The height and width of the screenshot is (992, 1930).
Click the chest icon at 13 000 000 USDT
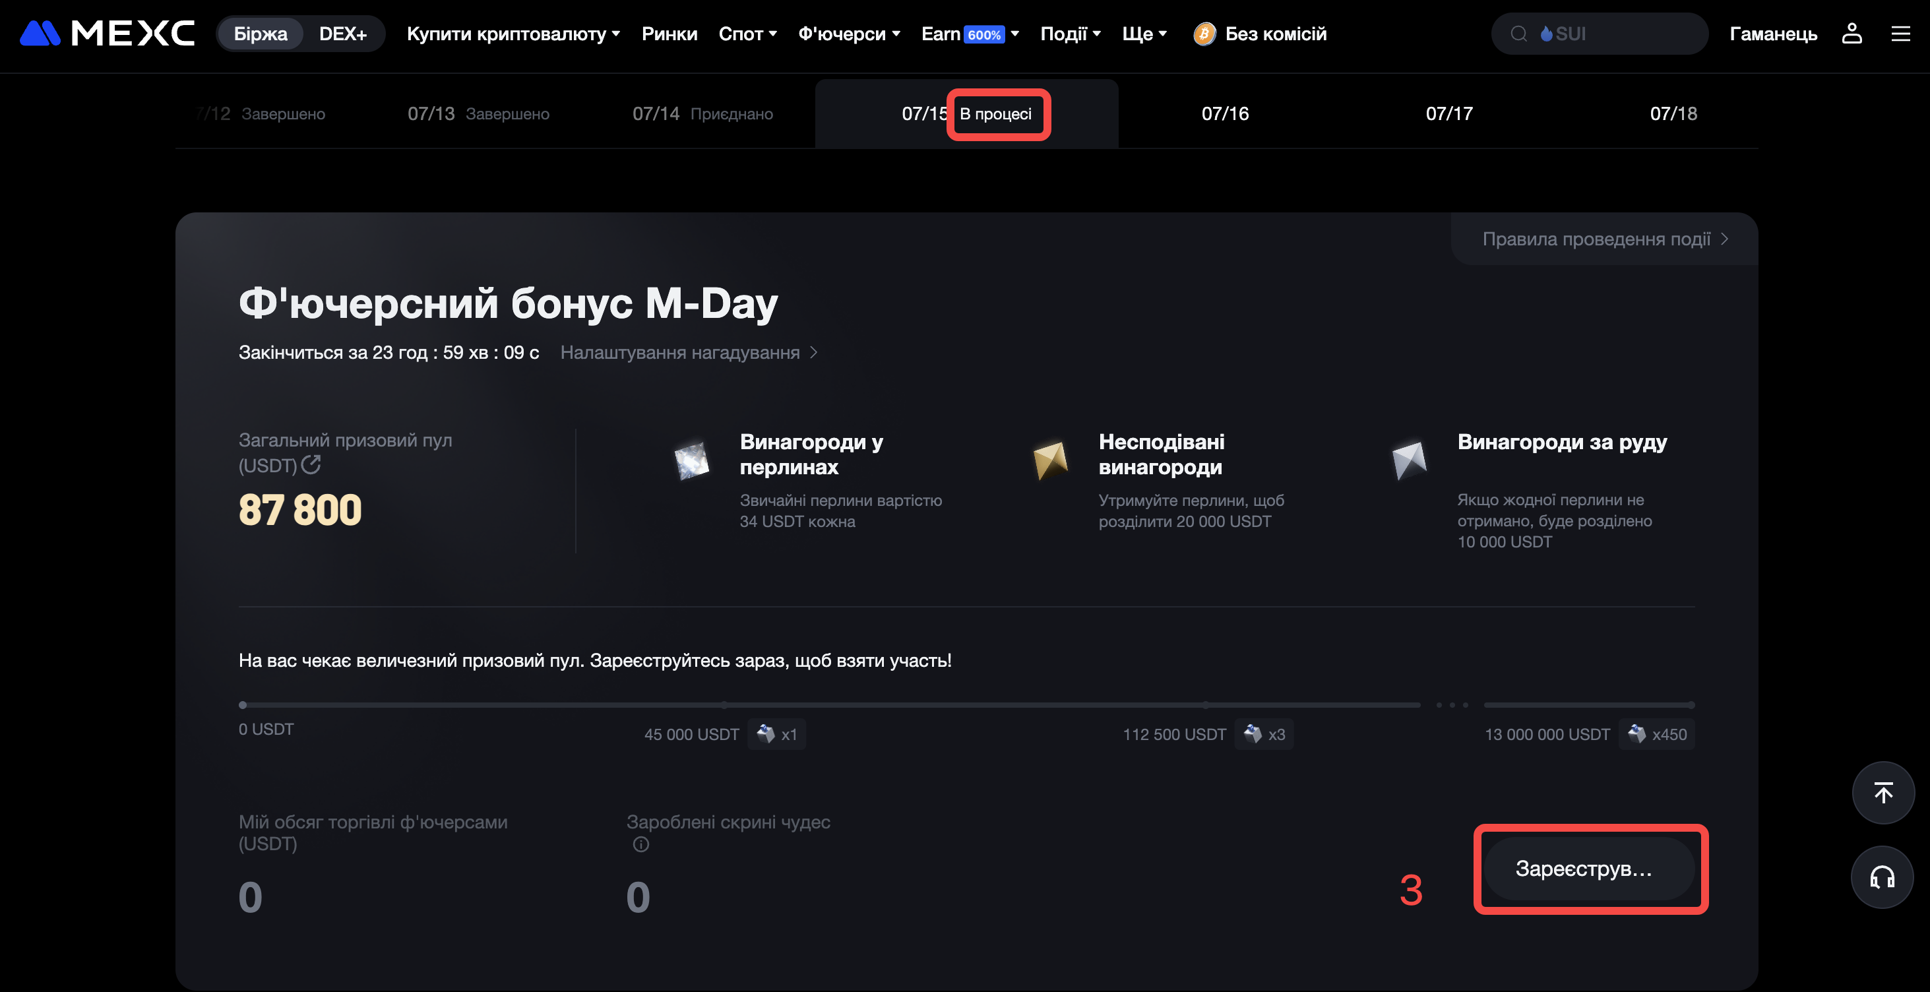tap(1636, 733)
